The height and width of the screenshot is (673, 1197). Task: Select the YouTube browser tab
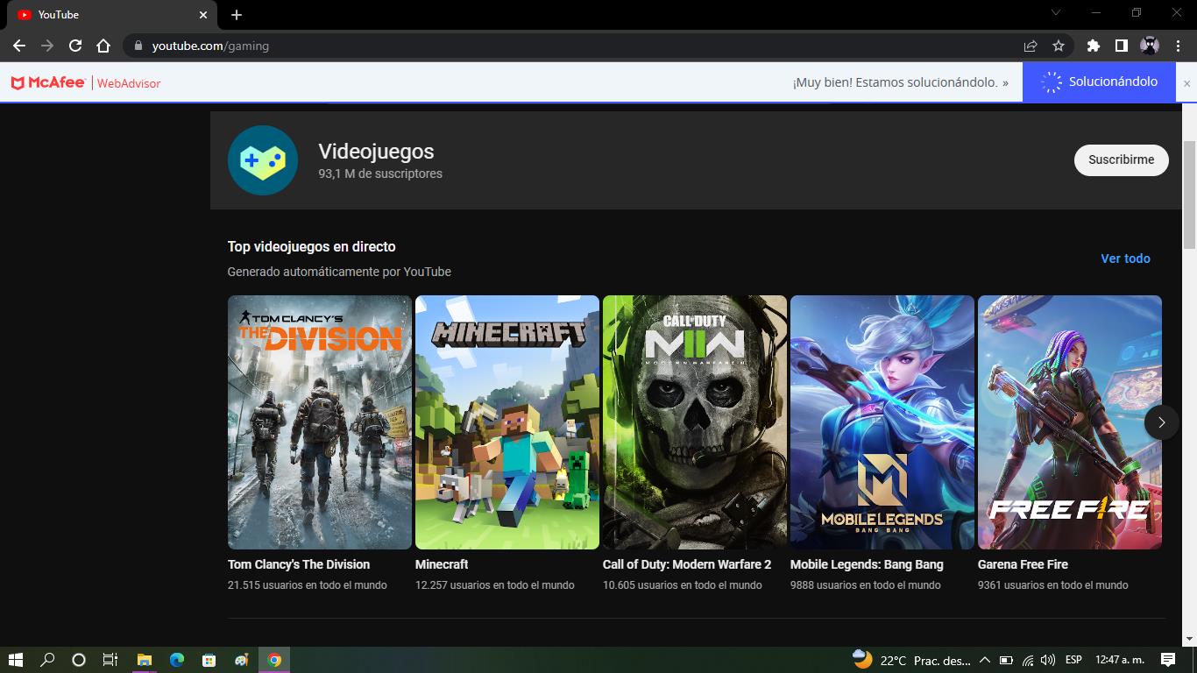[x=105, y=15]
